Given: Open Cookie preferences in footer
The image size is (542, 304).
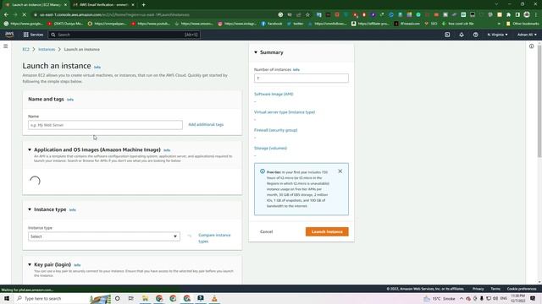Looking at the screenshot, I should coord(522,289).
